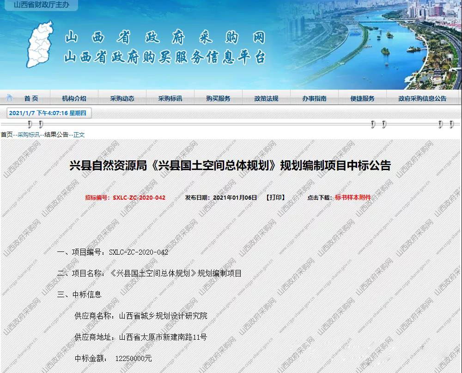
Task: Click the bid amount 12250000元
Action: click(x=134, y=359)
